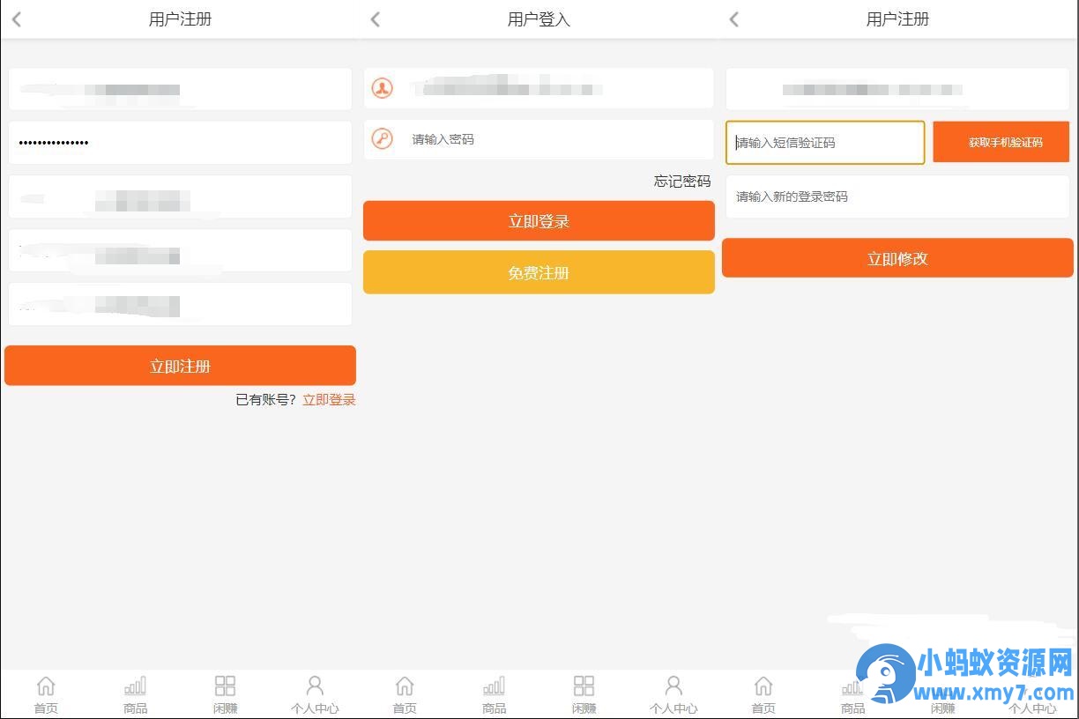1079x719 pixels.
Task: Focus the dotted password field on left screen
Action: coord(180,143)
